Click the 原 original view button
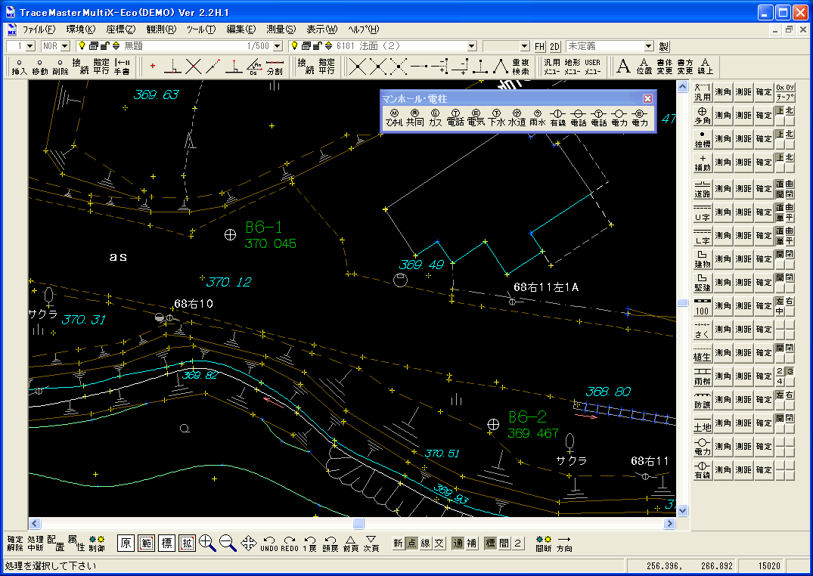Viewport: 813px width, 576px height. click(x=126, y=543)
